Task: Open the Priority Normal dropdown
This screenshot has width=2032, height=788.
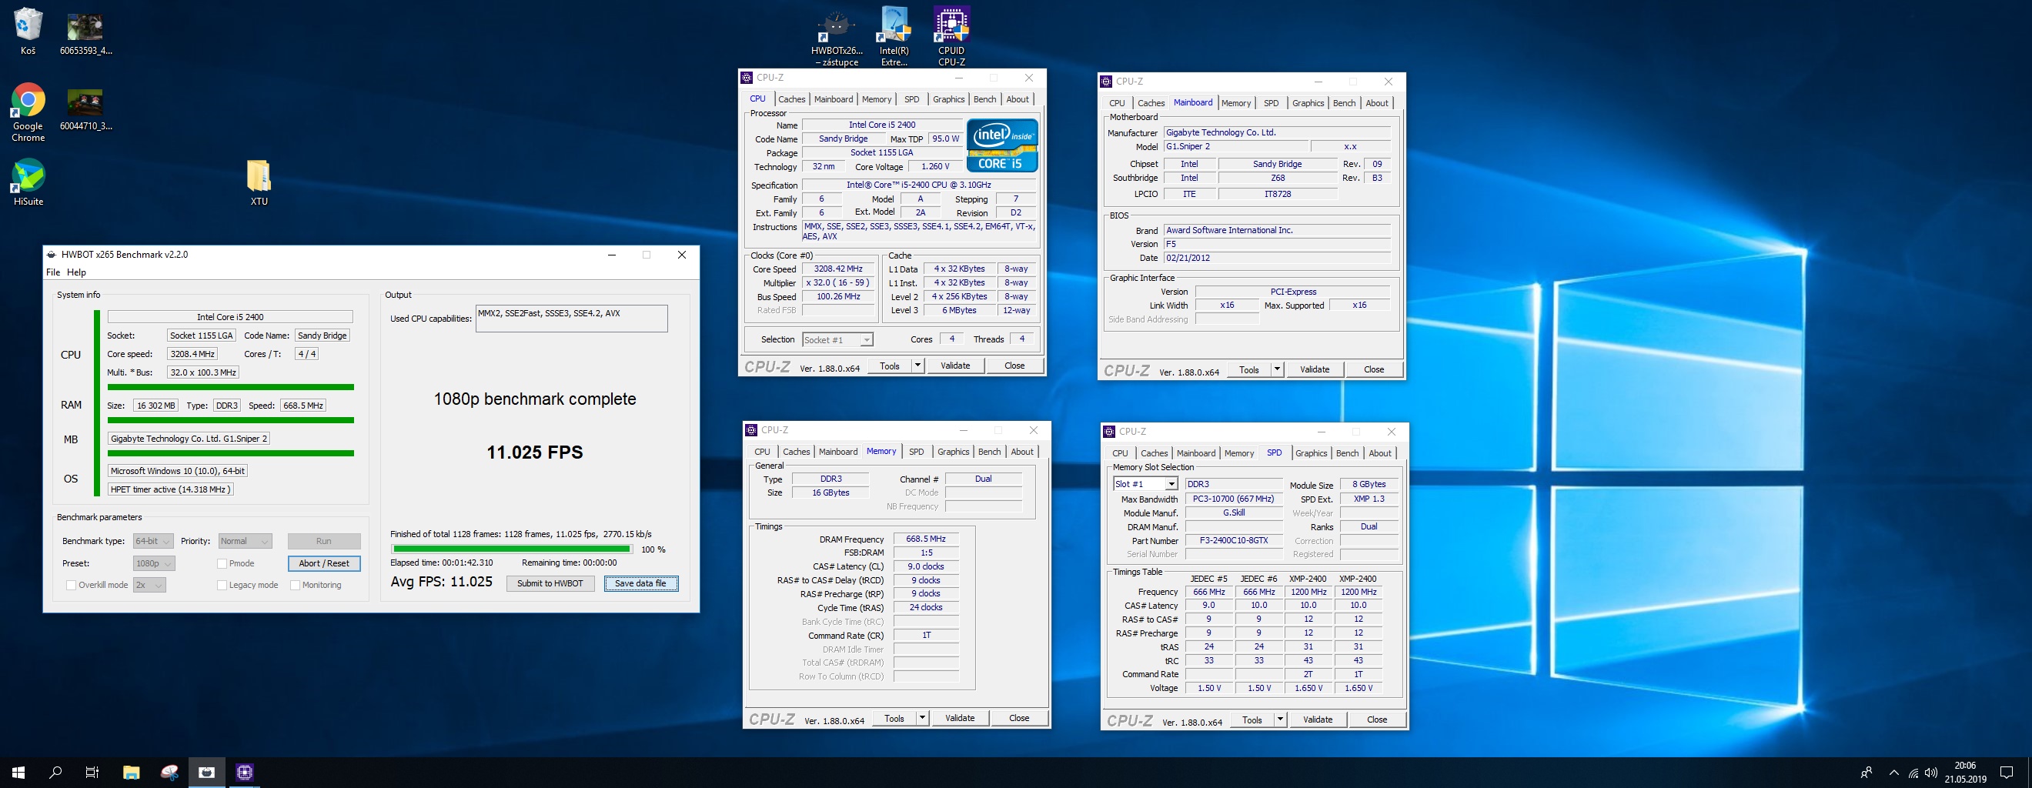Action: click(x=246, y=541)
